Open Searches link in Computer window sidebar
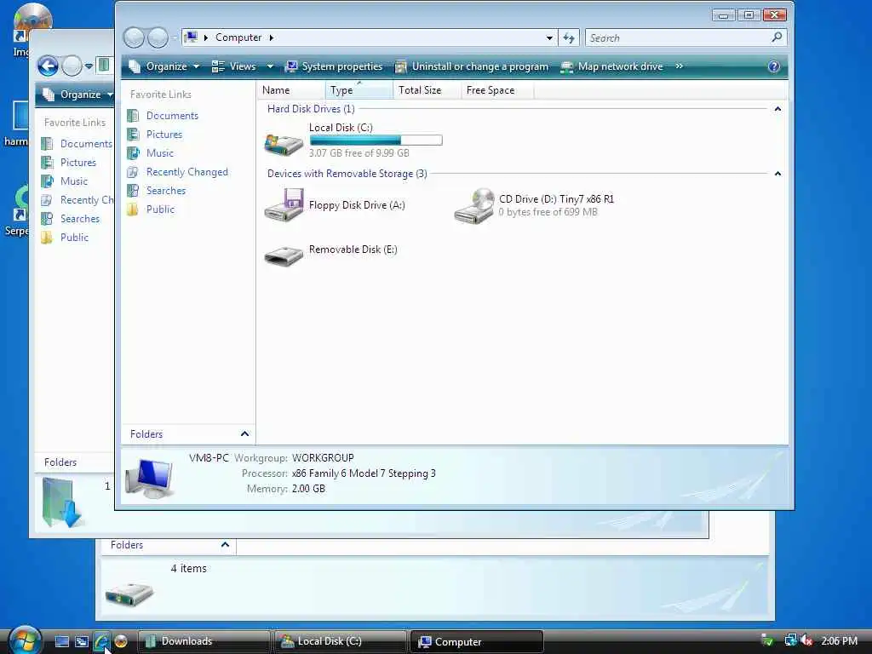The image size is (872, 654). tap(166, 191)
